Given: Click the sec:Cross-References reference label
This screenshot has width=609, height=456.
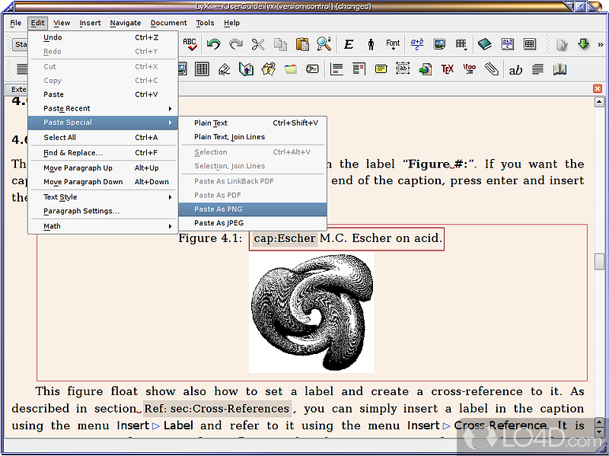Looking at the screenshot, I should pos(217,409).
